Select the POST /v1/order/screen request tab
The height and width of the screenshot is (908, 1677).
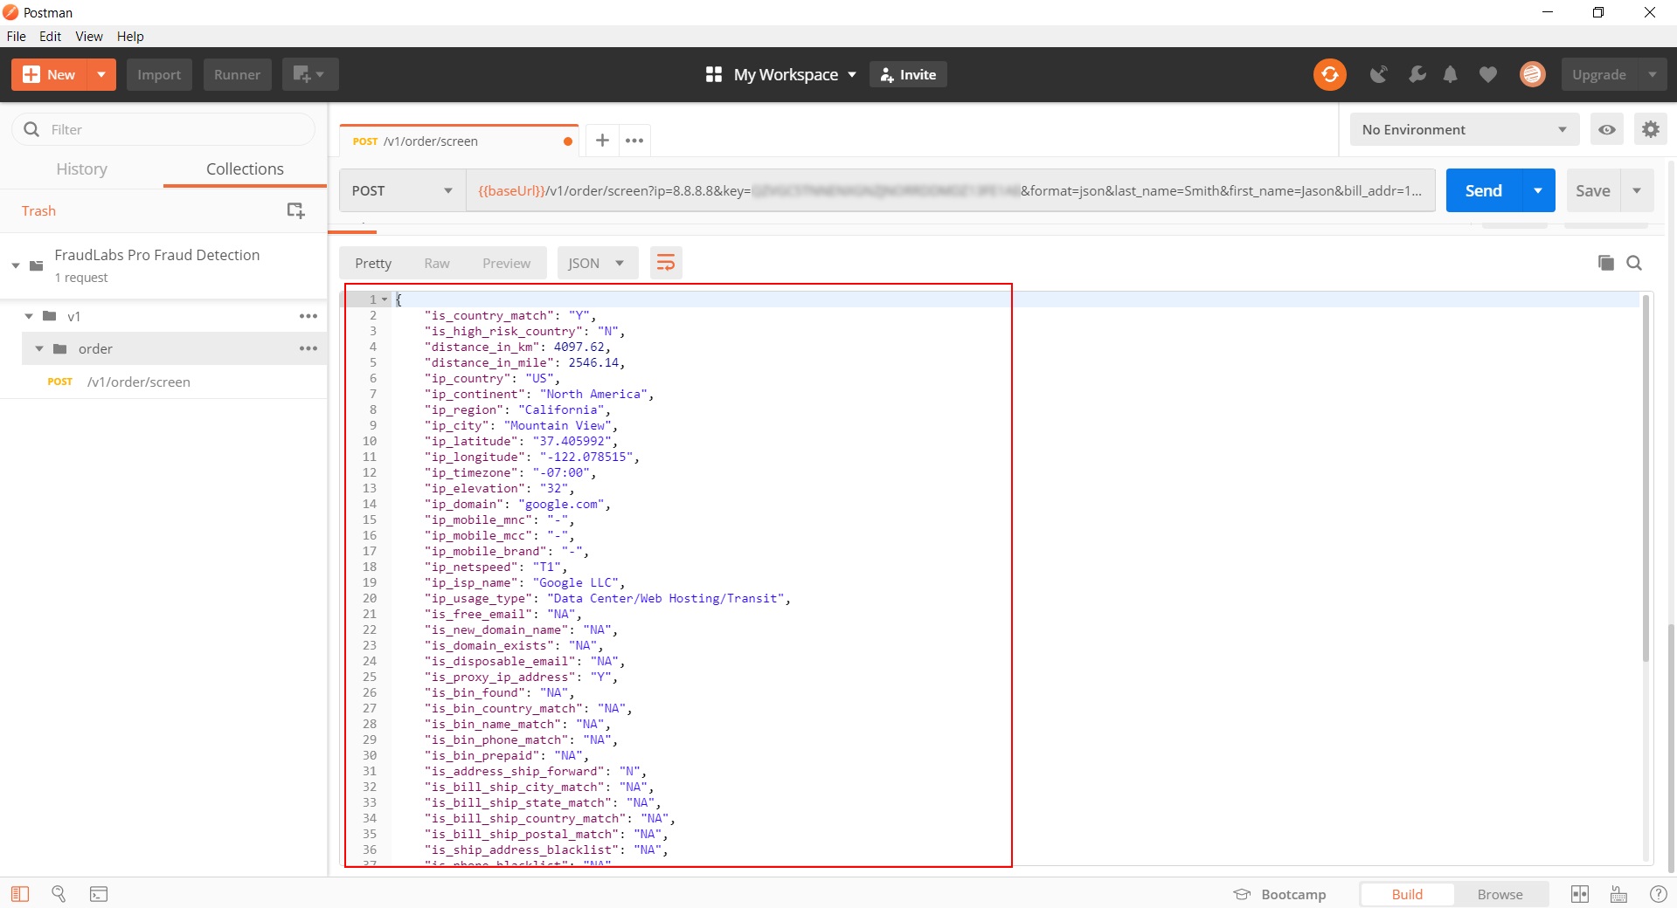pyautogui.click(x=459, y=141)
